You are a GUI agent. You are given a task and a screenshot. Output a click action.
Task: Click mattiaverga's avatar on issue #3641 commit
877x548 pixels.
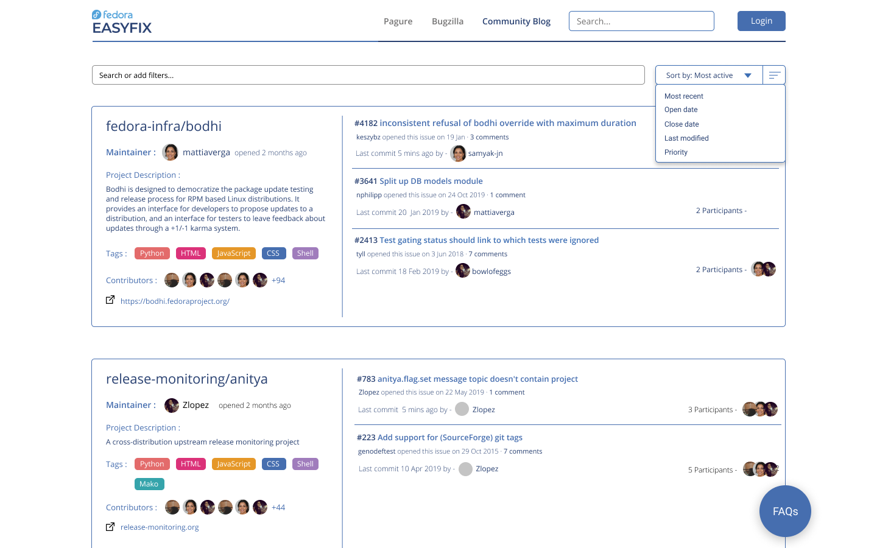(x=463, y=212)
